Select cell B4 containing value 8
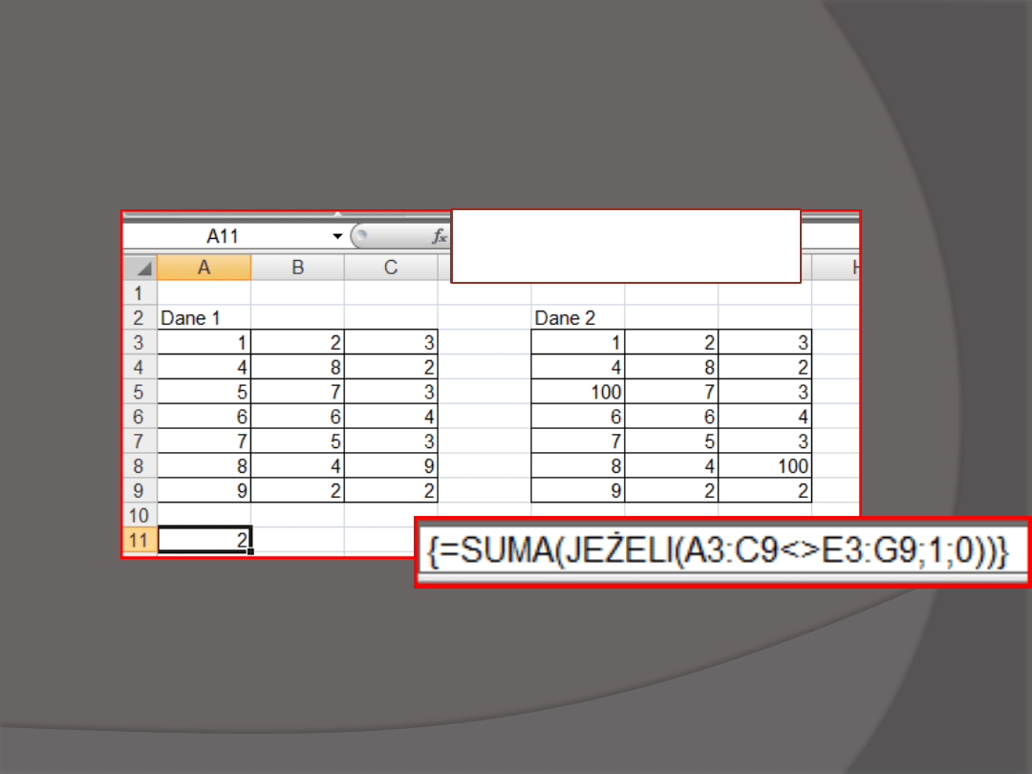Screen dimensions: 1032x774 click(297, 367)
